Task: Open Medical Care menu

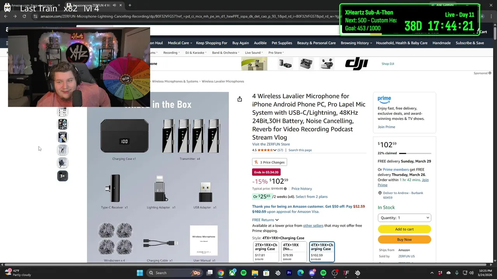Action: click(x=180, y=43)
